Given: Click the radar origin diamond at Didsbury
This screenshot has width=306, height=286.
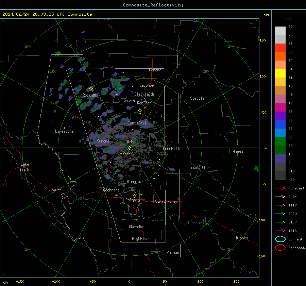Looking at the screenshot, I should click(x=130, y=148).
